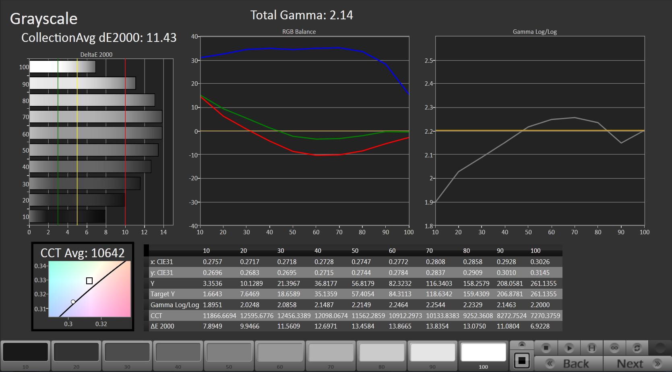This screenshot has height=372, width=672.
Task: Click the round meter status indicator
Action: click(x=660, y=347)
